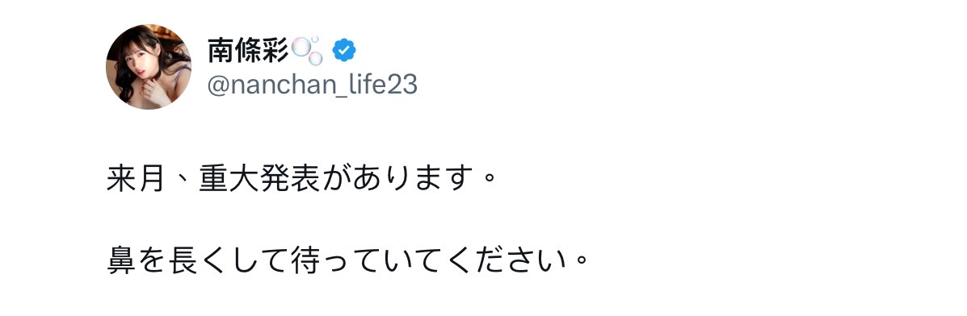The width and height of the screenshot is (967, 316).
Task: Click the "life23" part of the handle
Action: (x=385, y=85)
